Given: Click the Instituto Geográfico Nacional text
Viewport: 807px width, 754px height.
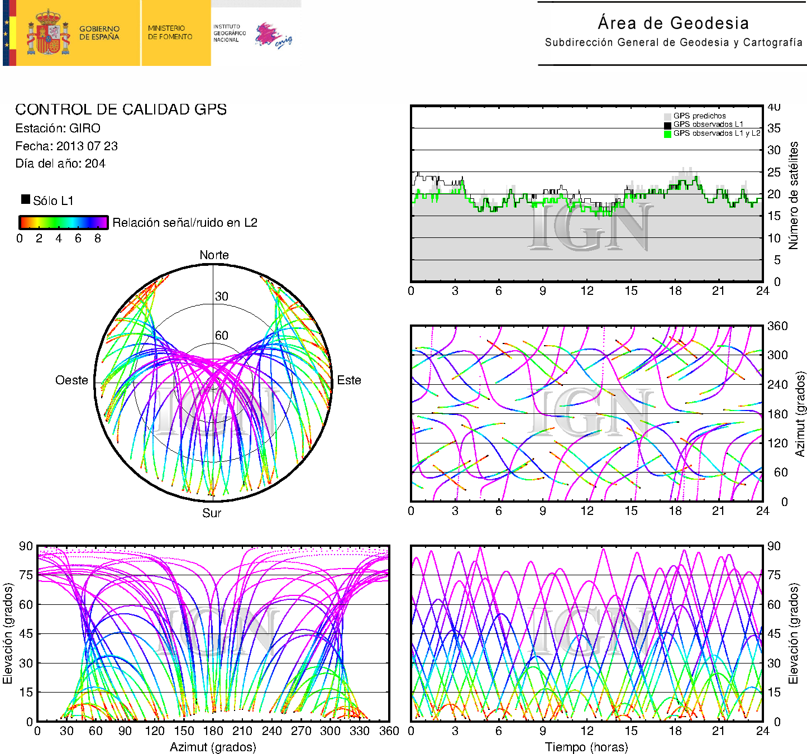Looking at the screenshot, I should (x=229, y=33).
